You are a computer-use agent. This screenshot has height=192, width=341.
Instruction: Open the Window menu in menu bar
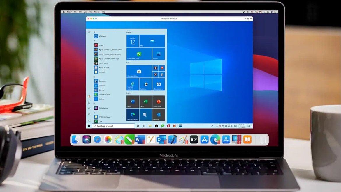click(96, 12)
